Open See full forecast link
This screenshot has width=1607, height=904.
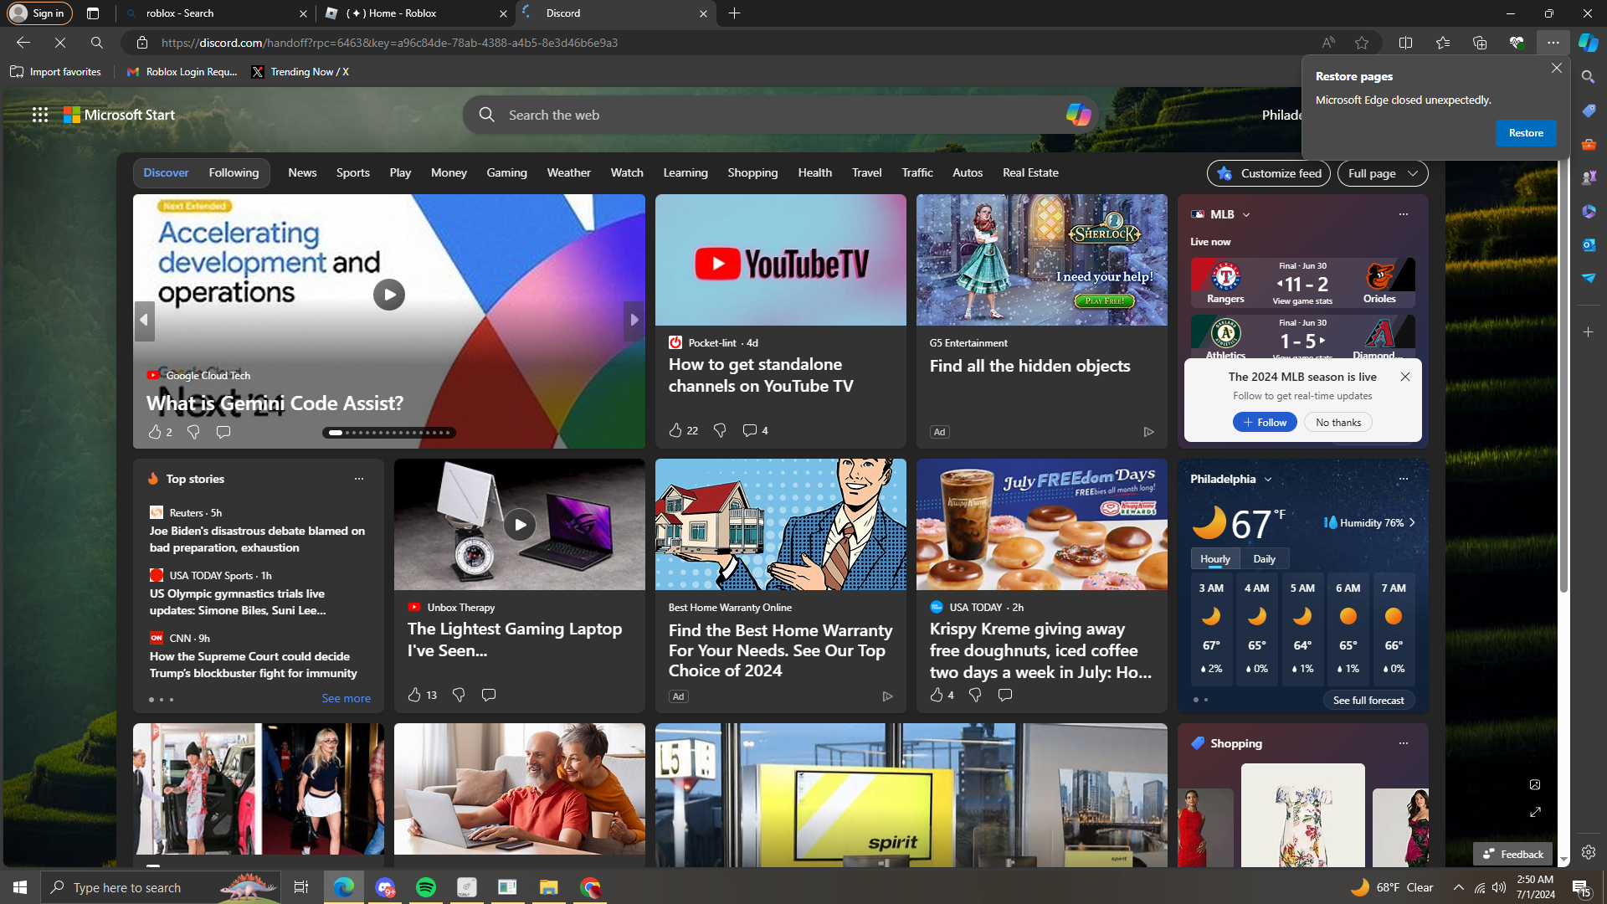pyautogui.click(x=1368, y=700)
